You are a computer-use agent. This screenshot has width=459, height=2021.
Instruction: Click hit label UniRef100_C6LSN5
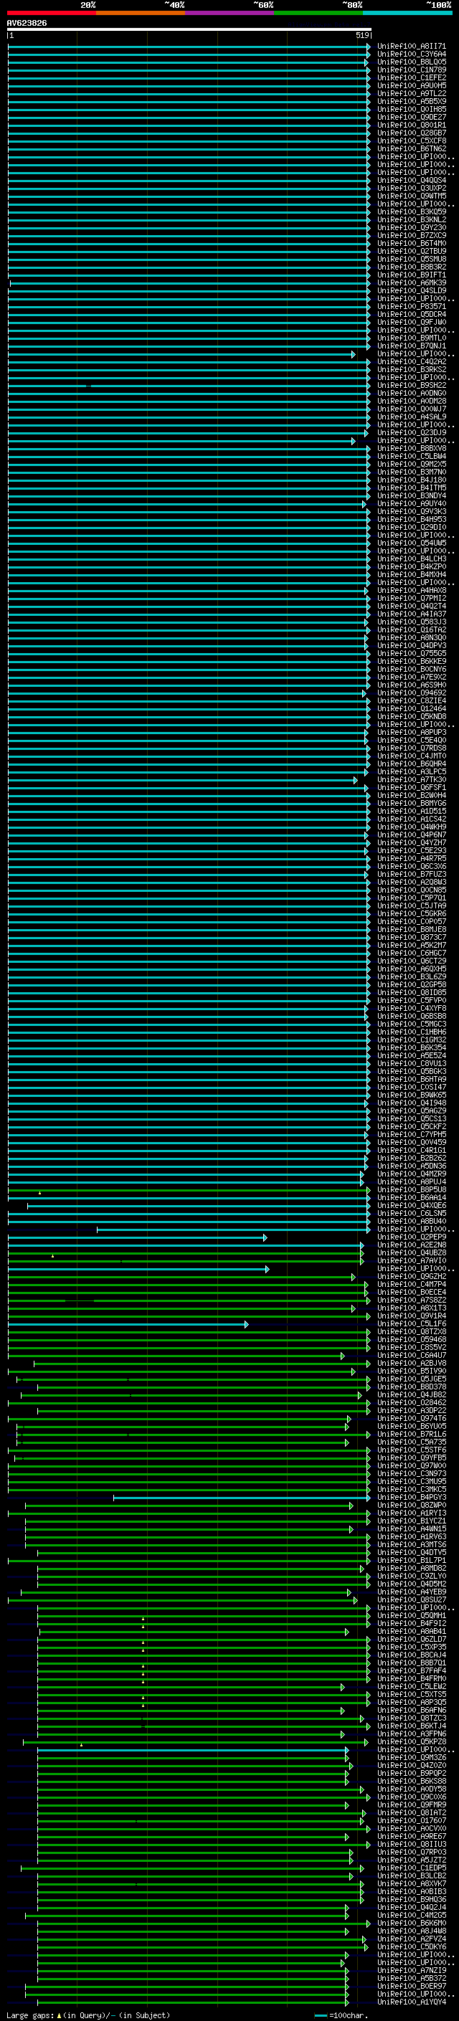[412, 1214]
